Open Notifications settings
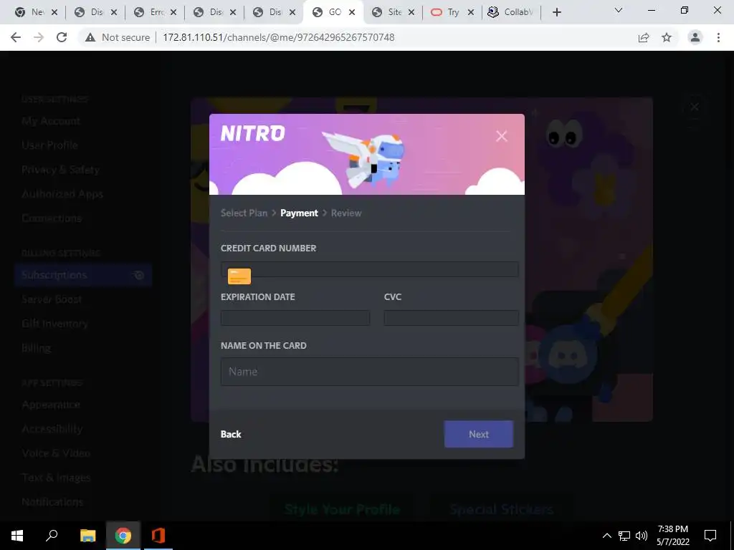The height and width of the screenshot is (550, 734). [52, 502]
